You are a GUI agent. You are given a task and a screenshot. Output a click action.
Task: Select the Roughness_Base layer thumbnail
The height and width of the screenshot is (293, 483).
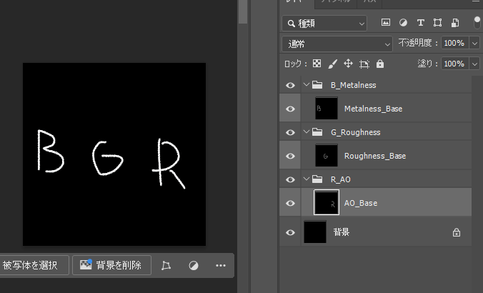pyautogui.click(x=327, y=156)
